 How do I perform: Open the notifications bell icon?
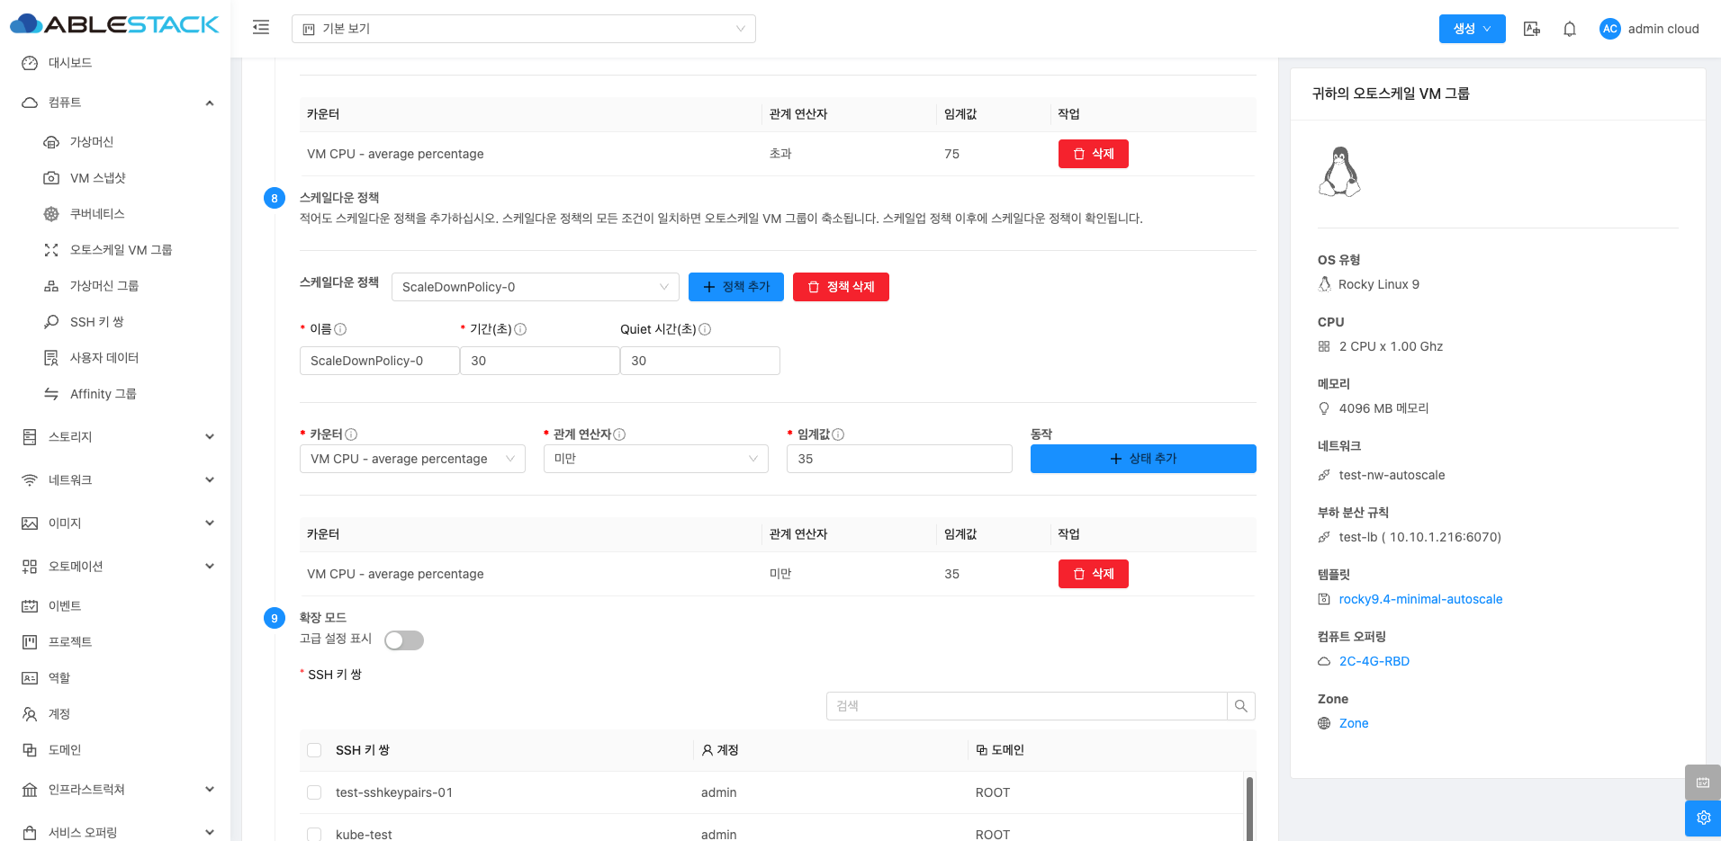[1569, 29]
